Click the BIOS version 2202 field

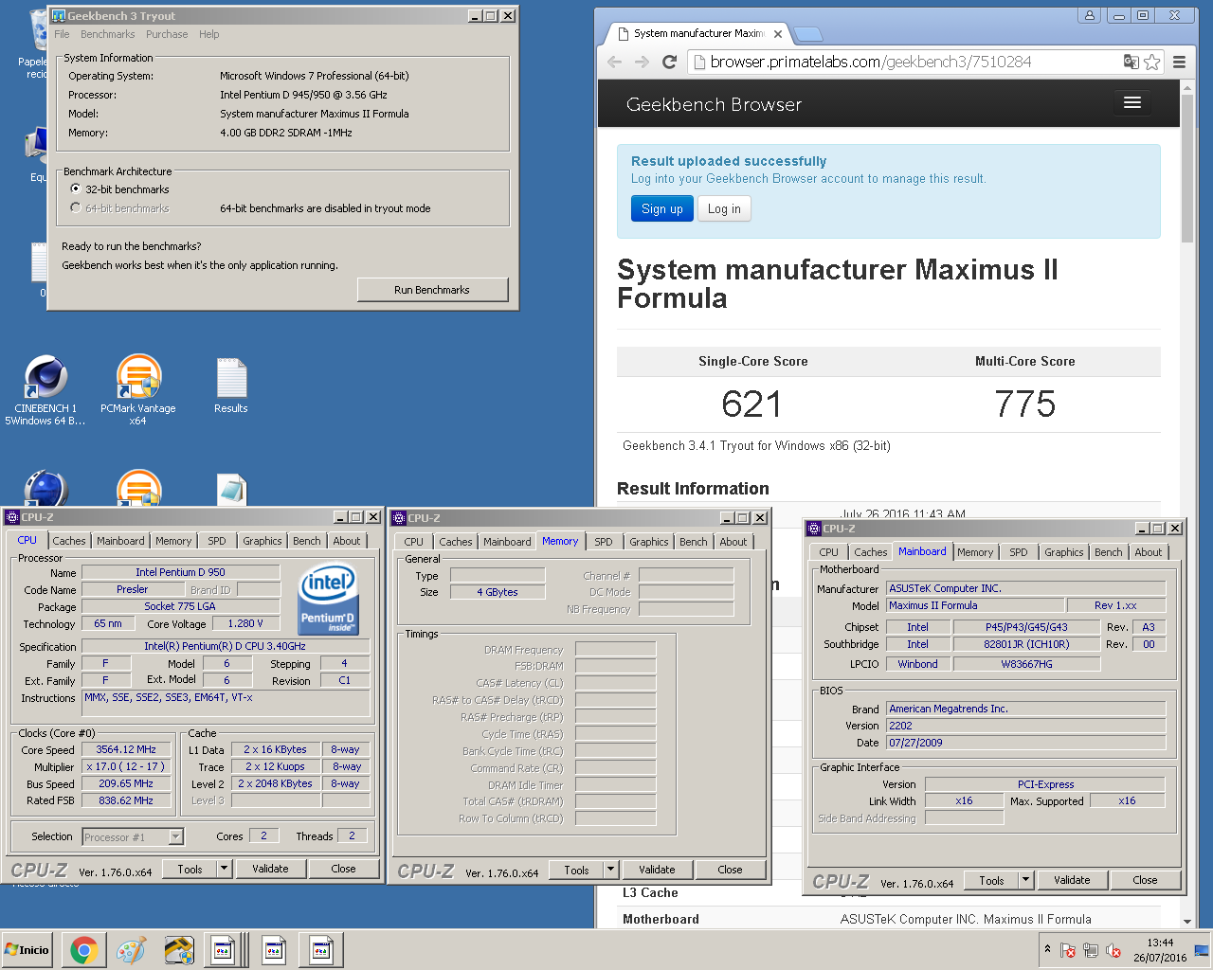(1025, 726)
